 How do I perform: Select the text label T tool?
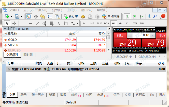pyautogui.click(x=66, y=23)
